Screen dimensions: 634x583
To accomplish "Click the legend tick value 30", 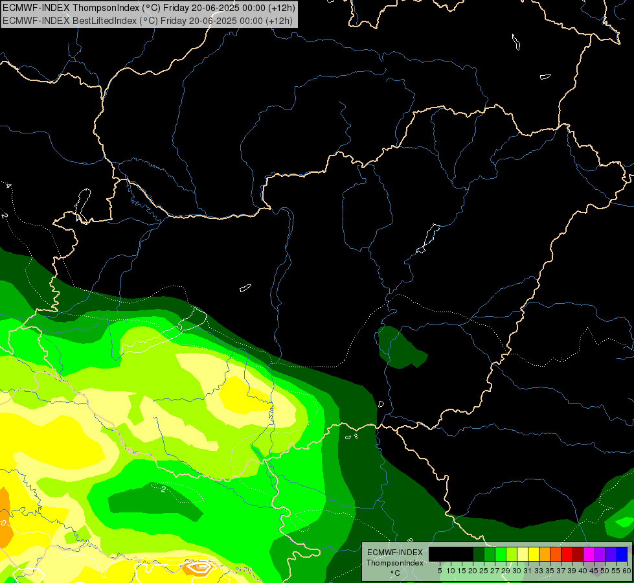I will tap(517, 571).
